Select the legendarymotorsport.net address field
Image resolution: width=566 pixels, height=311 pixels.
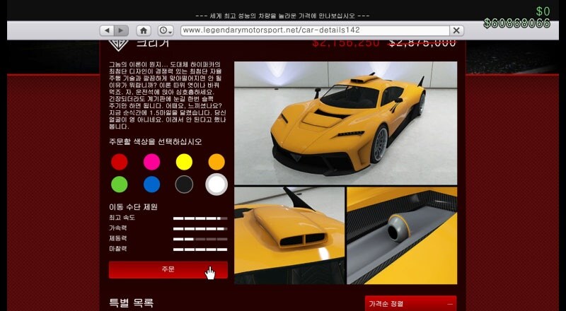(315, 30)
